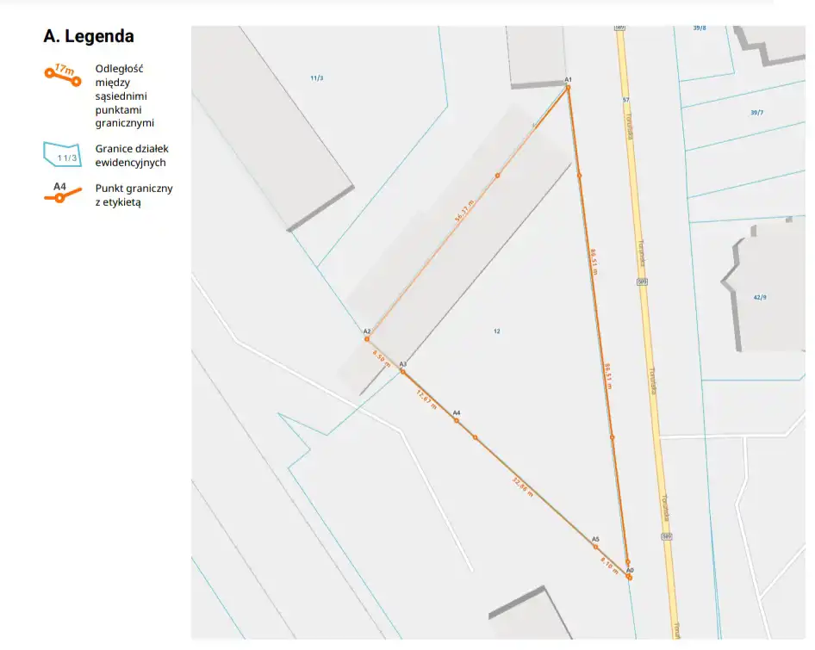Image resolution: width=815 pixels, height=650 pixels.
Task: Click the "A. Legenda" heading
Action: click(x=89, y=36)
